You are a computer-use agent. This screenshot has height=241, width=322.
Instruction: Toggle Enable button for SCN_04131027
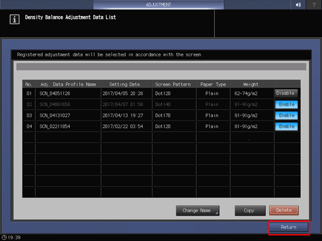286,116
